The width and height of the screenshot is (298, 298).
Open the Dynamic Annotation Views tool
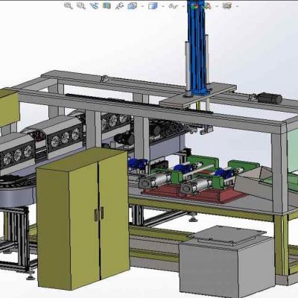tap(120, 6)
